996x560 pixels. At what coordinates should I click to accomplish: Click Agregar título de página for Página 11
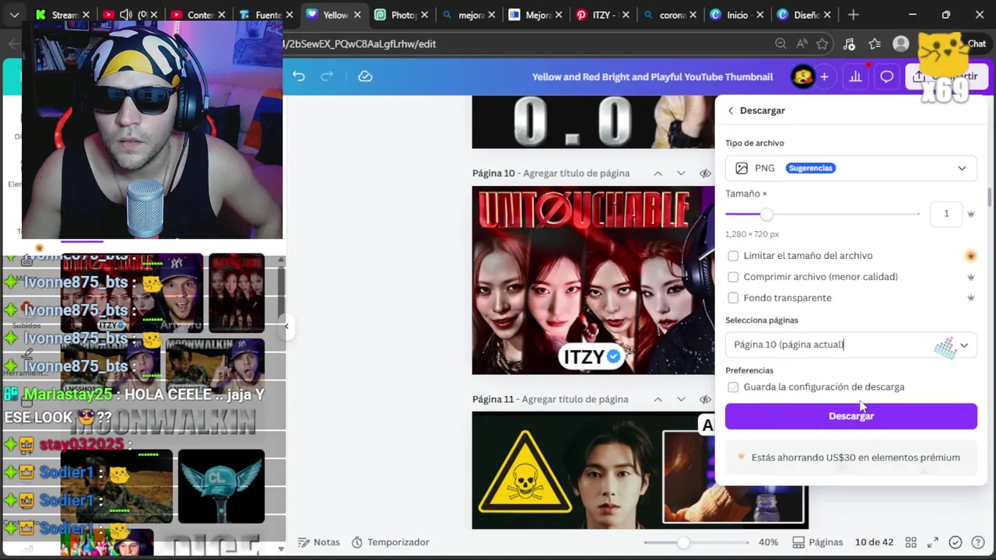point(575,399)
